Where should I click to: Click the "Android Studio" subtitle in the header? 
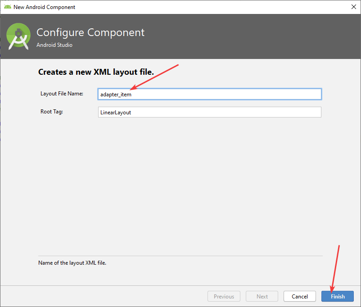[x=54, y=45]
